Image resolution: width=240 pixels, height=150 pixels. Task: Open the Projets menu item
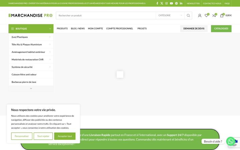coord(142,29)
